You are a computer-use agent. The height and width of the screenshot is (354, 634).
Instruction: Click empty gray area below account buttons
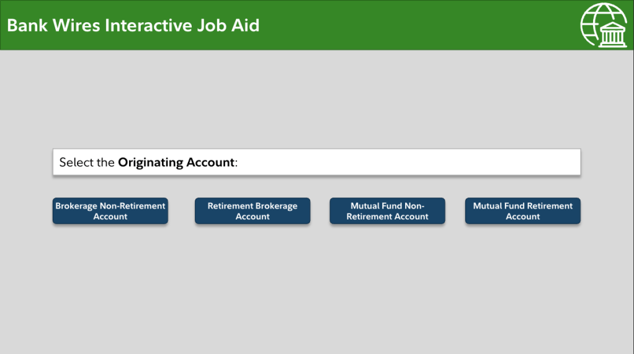pos(316,285)
